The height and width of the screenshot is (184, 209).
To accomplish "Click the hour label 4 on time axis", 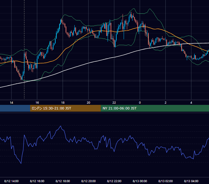I will (191, 103).
